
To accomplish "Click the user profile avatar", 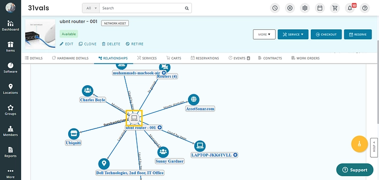I will (x=10, y=8).
